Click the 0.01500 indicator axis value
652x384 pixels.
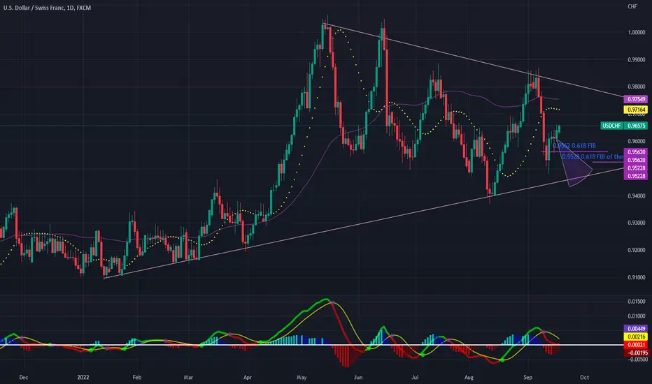point(636,302)
